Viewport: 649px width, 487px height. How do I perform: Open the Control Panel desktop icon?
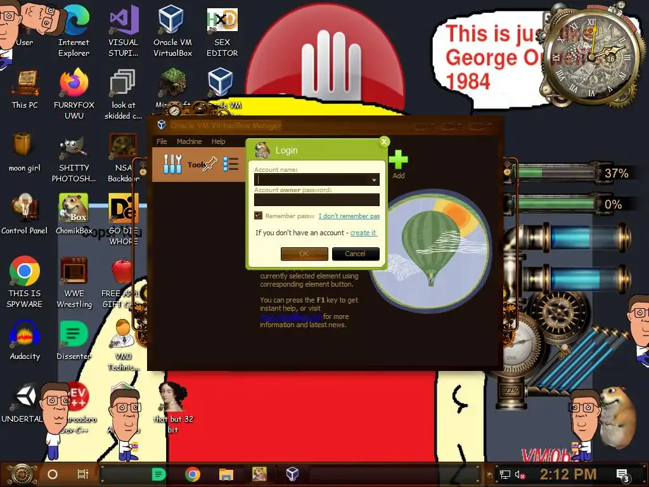25,214
